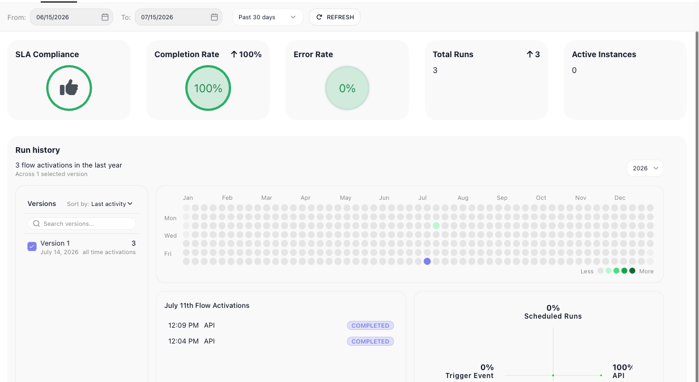The height and width of the screenshot is (382, 699).
Task: Click the search magnifier icon in versions
Action: pos(37,224)
